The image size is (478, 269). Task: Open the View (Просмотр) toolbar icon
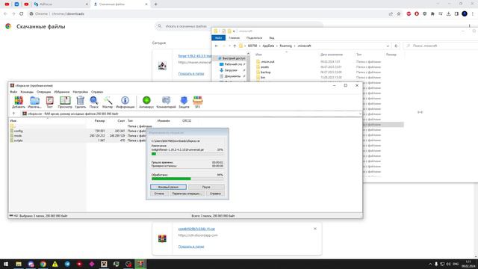[65, 102]
